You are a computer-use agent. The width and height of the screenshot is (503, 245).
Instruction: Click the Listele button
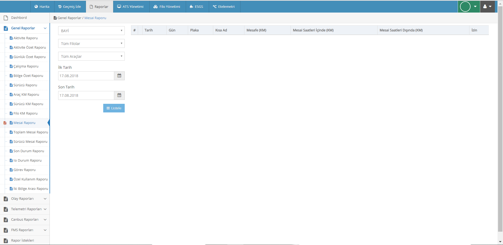pos(114,108)
